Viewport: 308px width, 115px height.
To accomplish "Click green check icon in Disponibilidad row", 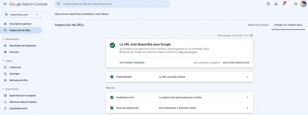I will click(x=112, y=77).
